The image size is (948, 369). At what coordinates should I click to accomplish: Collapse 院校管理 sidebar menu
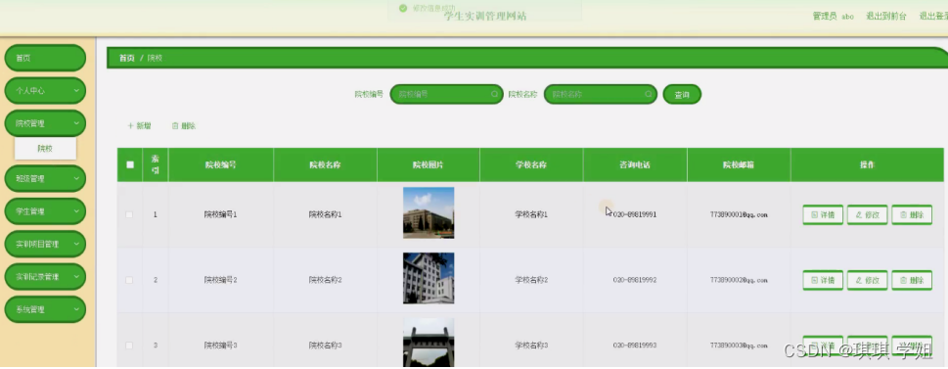pos(45,123)
